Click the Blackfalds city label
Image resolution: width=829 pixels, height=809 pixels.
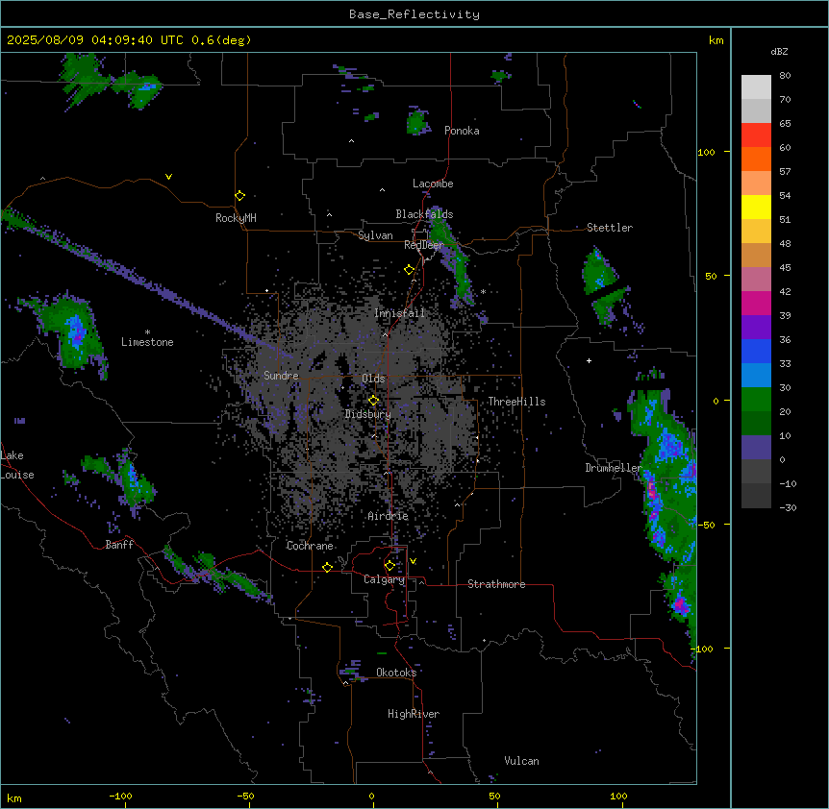coord(424,214)
